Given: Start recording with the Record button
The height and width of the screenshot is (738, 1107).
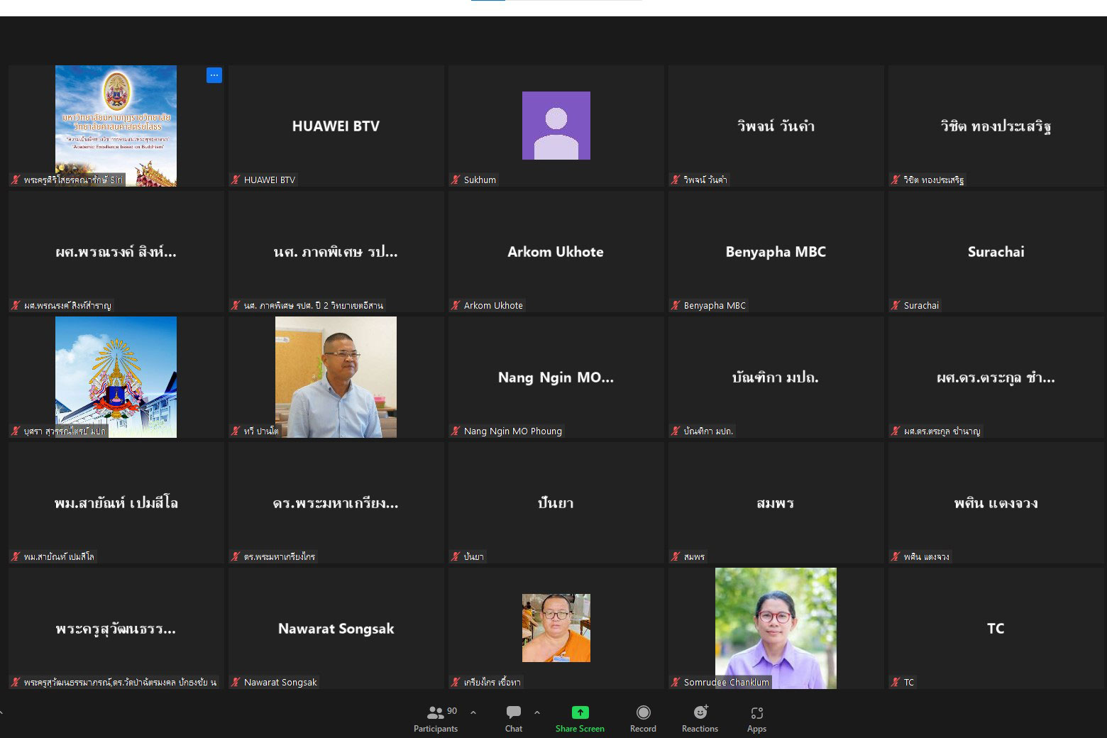Looking at the screenshot, I should [x=643, y=712].
